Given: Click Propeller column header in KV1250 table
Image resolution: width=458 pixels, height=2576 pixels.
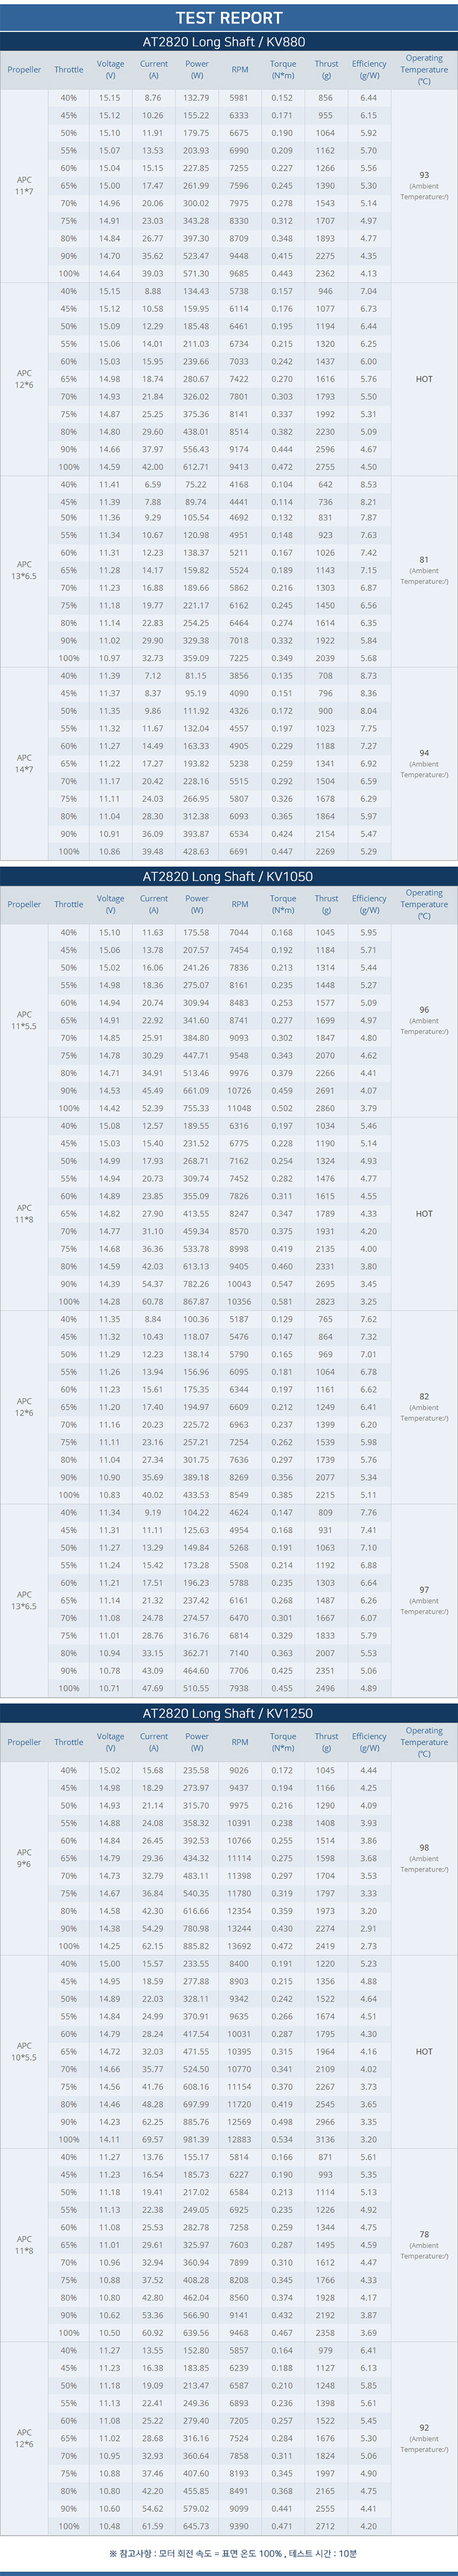Looking at the screenshot, I should click(x=24, y=1742).
